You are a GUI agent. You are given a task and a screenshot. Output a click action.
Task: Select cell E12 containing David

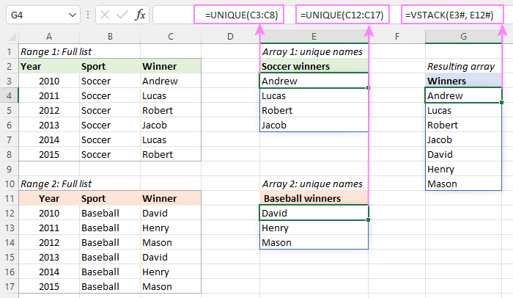pos(314,214)
